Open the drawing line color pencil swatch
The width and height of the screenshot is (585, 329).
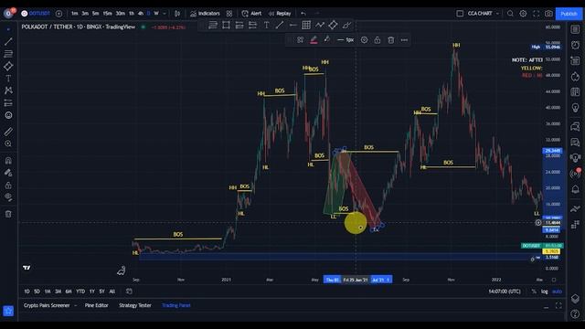coord(314,40)
